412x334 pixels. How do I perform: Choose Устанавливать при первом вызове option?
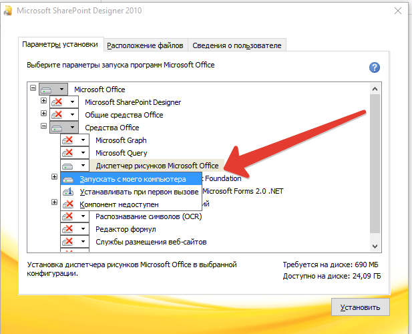[132, 192]
